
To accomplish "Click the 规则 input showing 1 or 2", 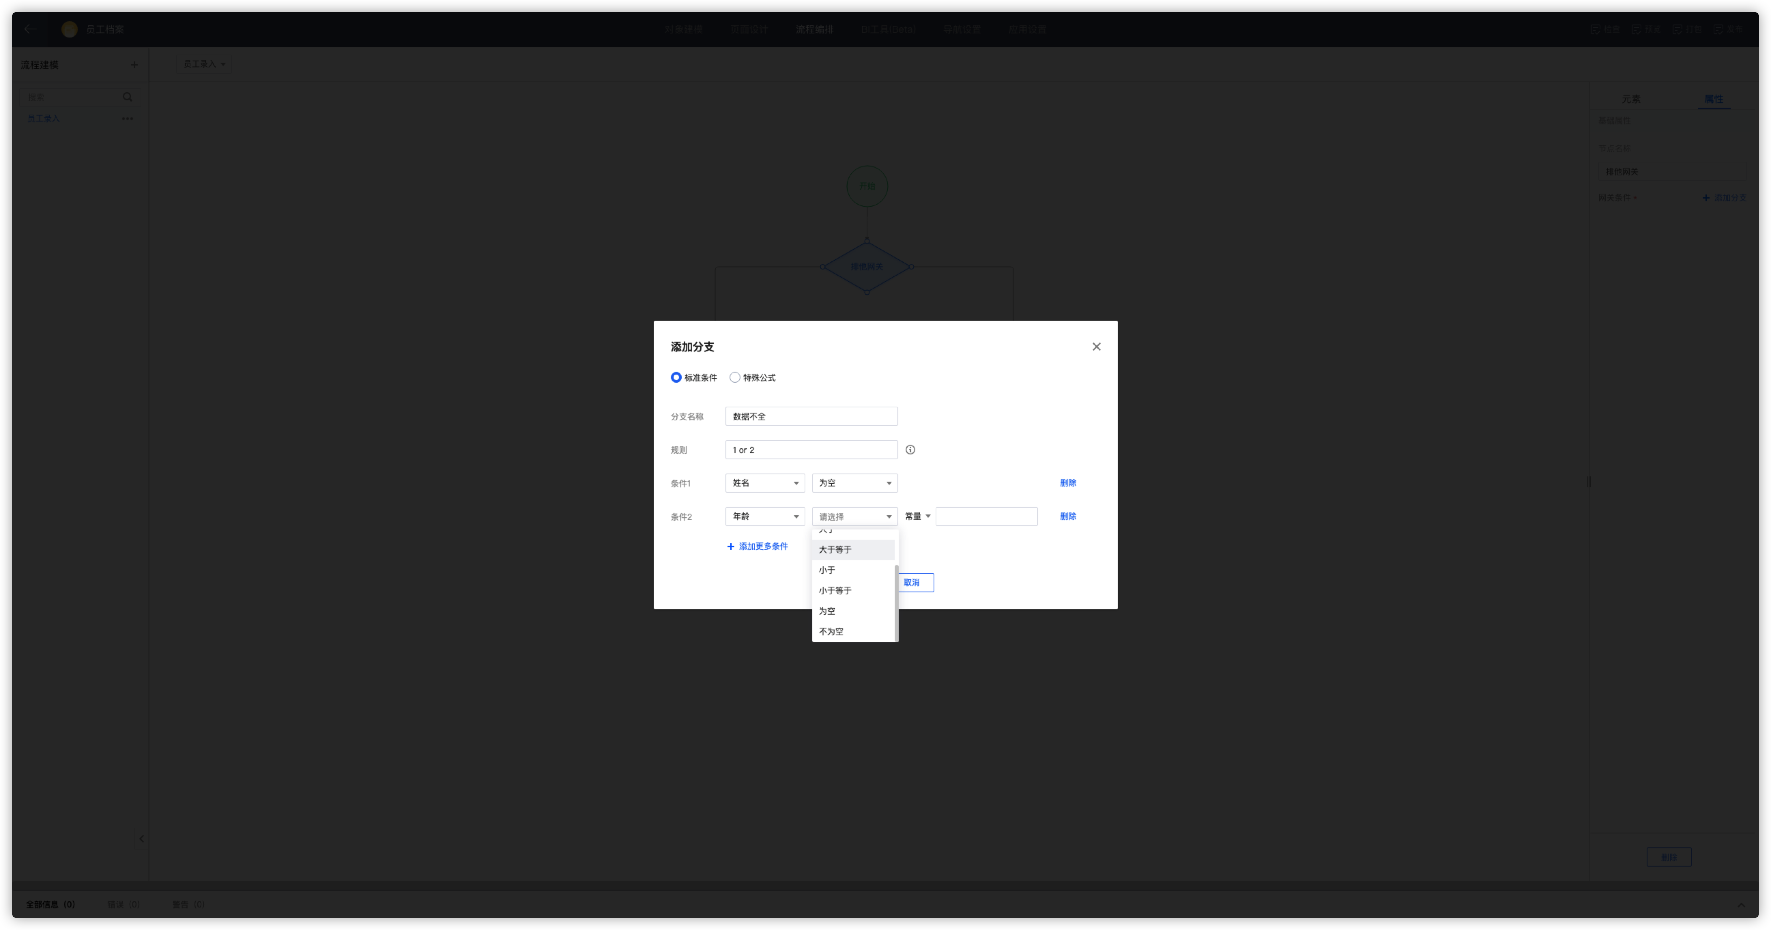I will [x=811, y=450].
